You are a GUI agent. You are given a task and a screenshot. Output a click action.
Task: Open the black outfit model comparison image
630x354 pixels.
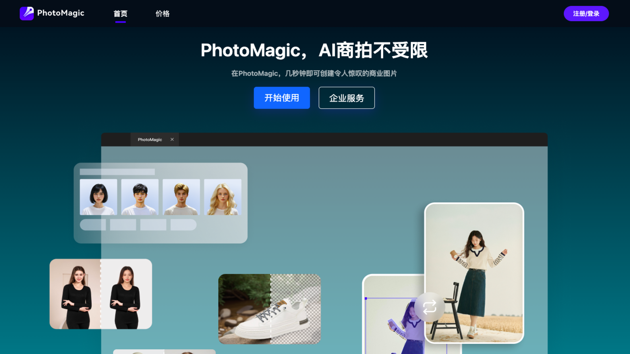(x=101, y=294)
